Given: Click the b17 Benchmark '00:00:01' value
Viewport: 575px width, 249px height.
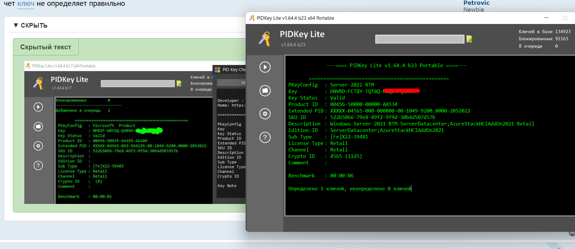Looking at the screenshot, I should pos(102,196).
